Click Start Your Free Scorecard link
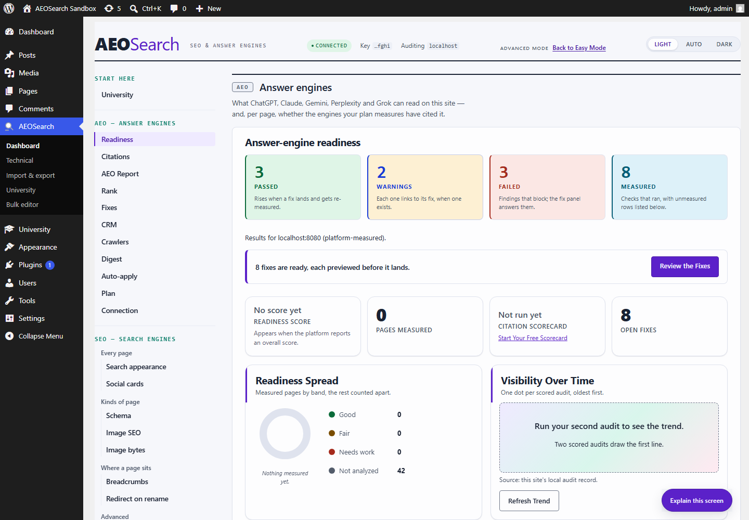 (x=533, y=338)
